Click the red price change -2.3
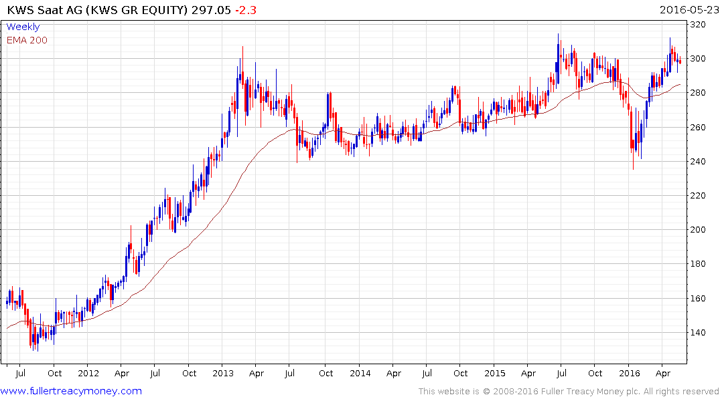Image resolution: width=720 pixels, height=401 pixels. click(x=246, y=10)
